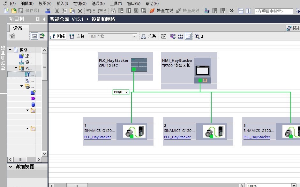
Task: Click the start simulation icon
Action: click(x=136, y=11)
